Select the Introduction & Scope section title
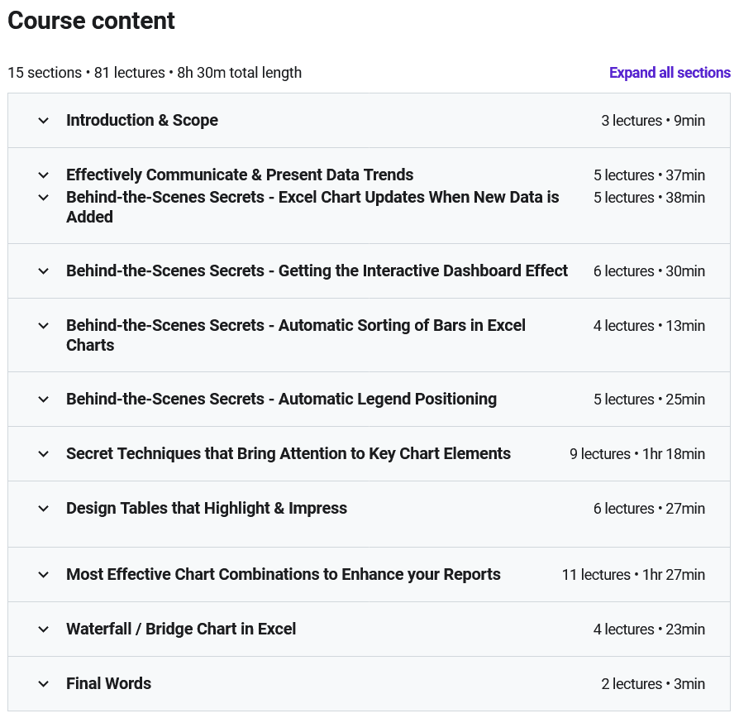The height and width of the screenshot is (718, 739). (142, 121)
